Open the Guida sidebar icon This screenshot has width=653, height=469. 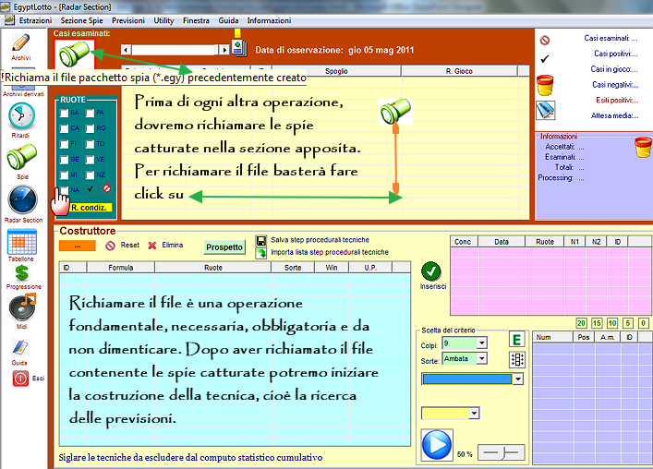[20, 347]
